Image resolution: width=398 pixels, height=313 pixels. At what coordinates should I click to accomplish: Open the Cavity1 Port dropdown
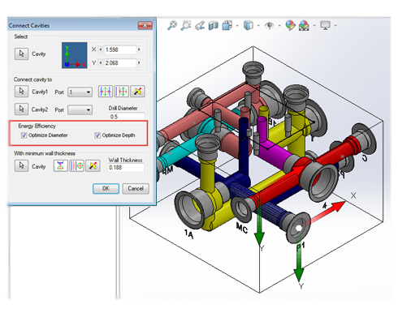(x=80, y=92)
